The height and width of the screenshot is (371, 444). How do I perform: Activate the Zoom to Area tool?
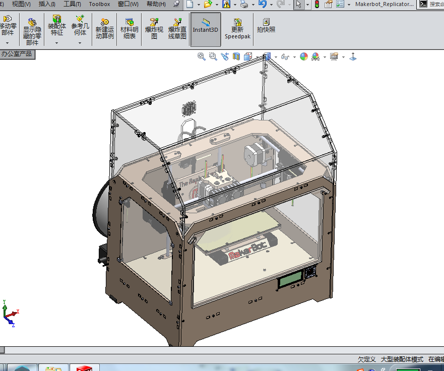[213, 56]
